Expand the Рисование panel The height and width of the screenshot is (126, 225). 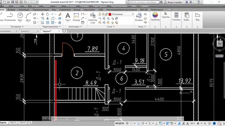(x=17, y=27)
